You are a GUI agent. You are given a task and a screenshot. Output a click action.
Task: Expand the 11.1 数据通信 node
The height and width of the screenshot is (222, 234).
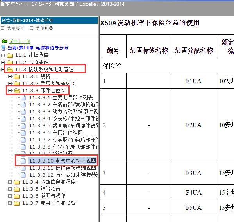point(3,55)
